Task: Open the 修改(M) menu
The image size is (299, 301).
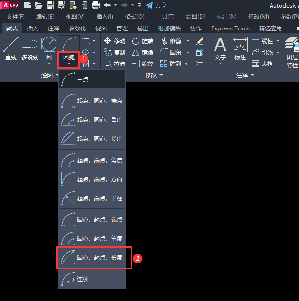Action: coord(258,17)
